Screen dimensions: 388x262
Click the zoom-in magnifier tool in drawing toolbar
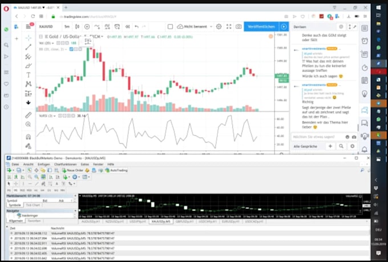coord(28,124)
